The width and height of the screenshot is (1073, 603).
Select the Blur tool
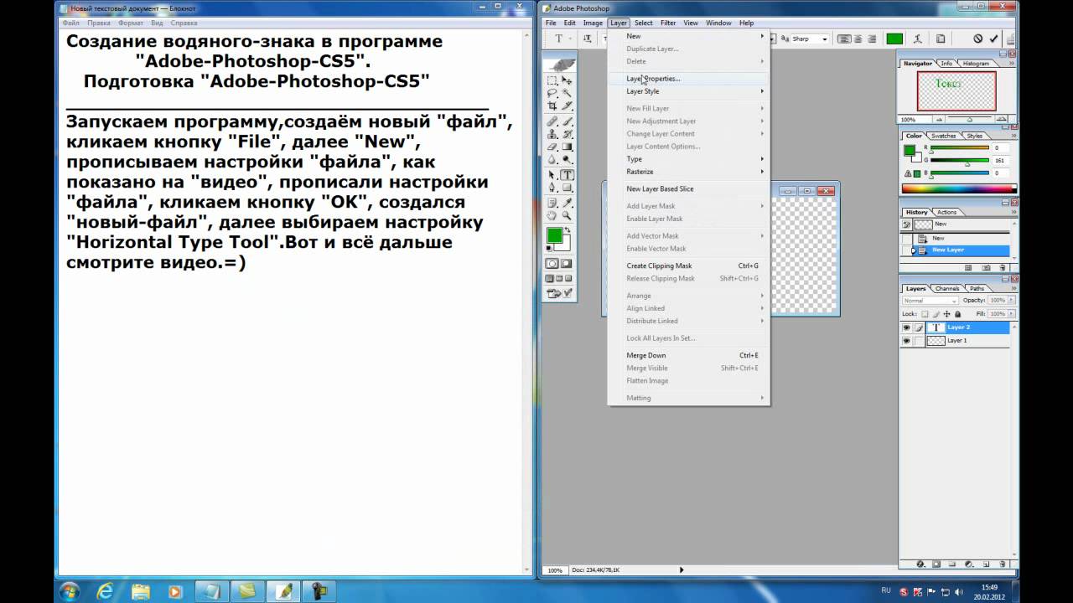[x=552, y=159]
